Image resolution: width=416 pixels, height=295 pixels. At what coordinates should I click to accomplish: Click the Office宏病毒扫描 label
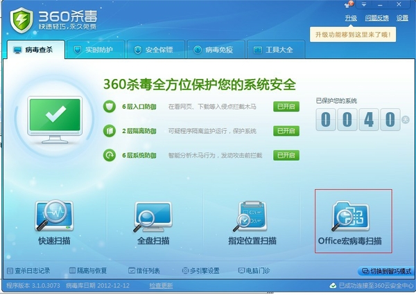349,241
